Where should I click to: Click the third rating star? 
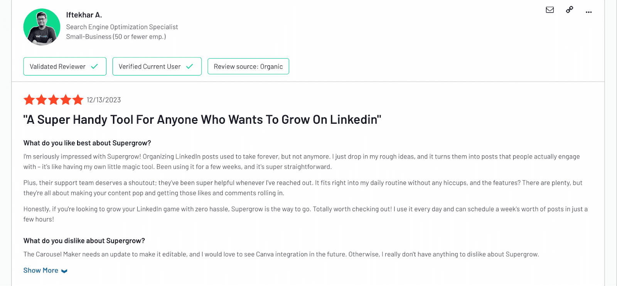point(54,100)
